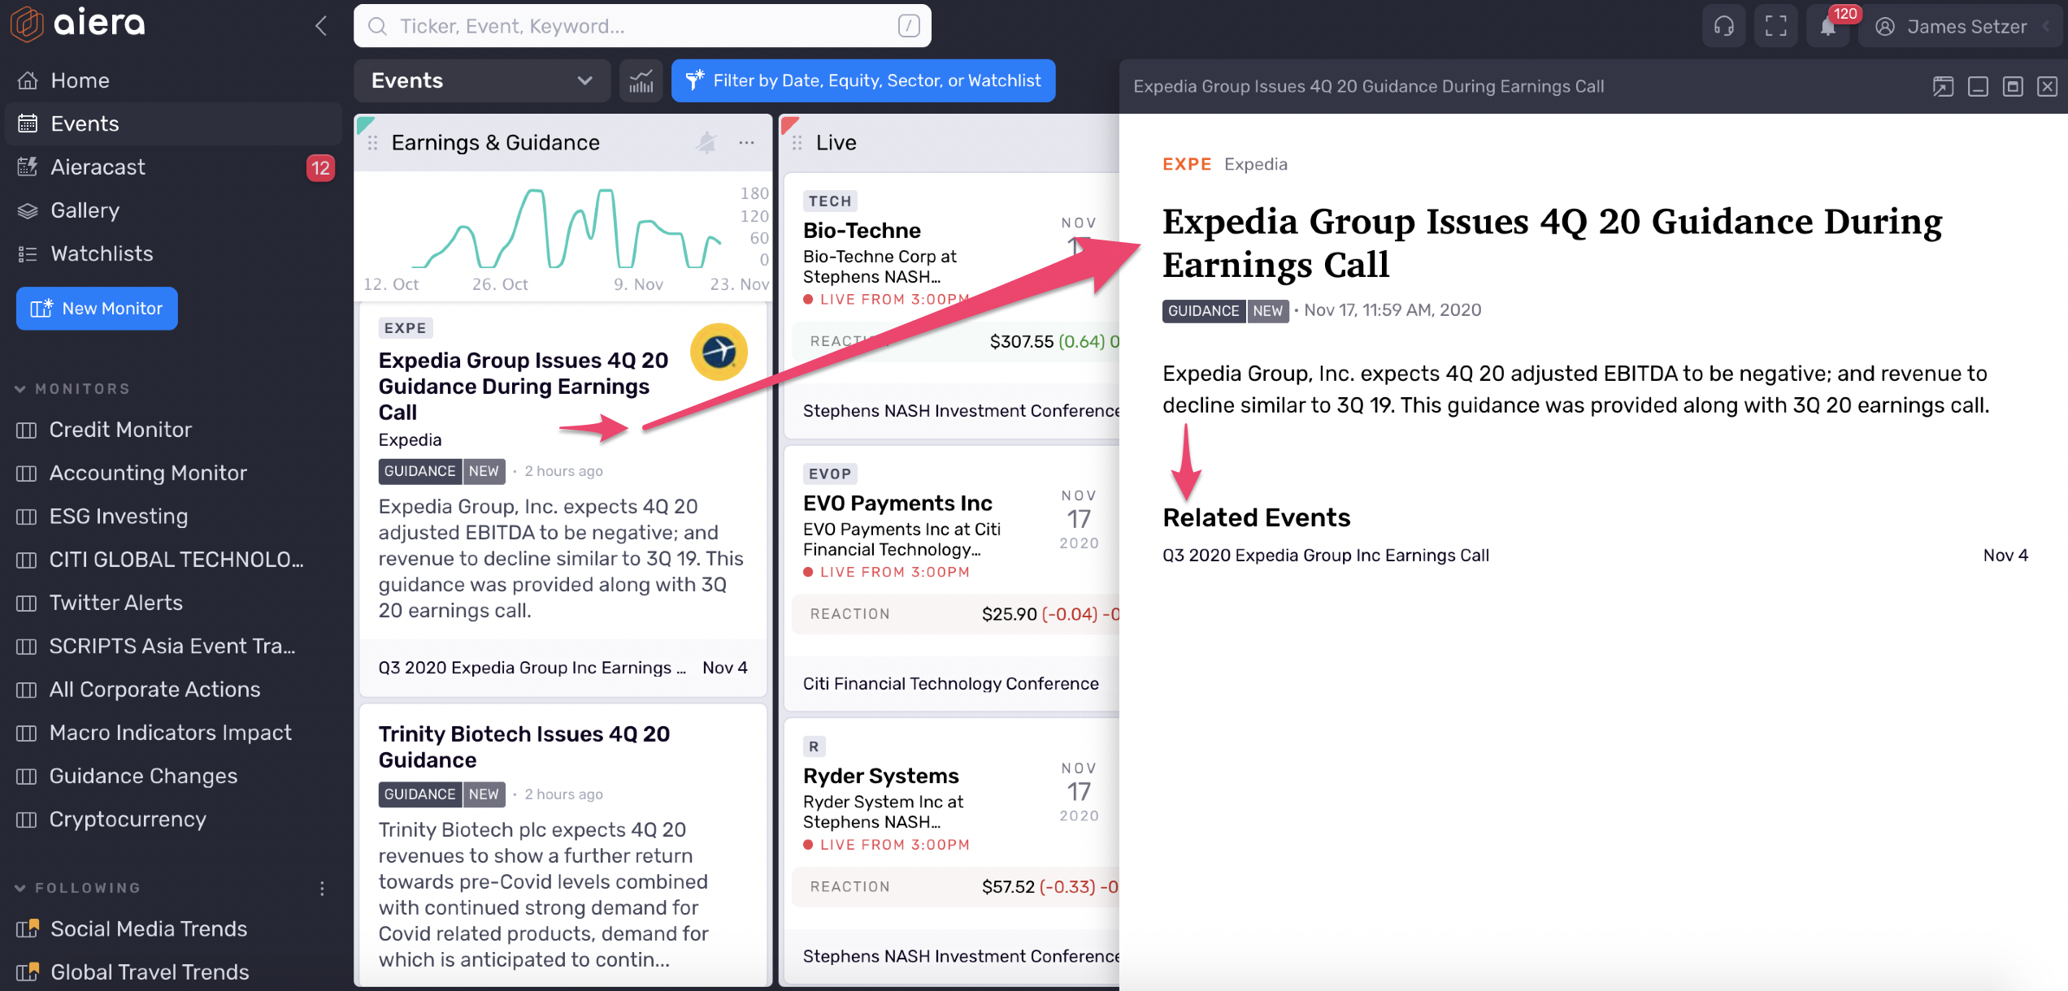The image size is (2068, 991).
Task: Click the EXPE ticker tag on Expedia card
Action: click(406, 328)
